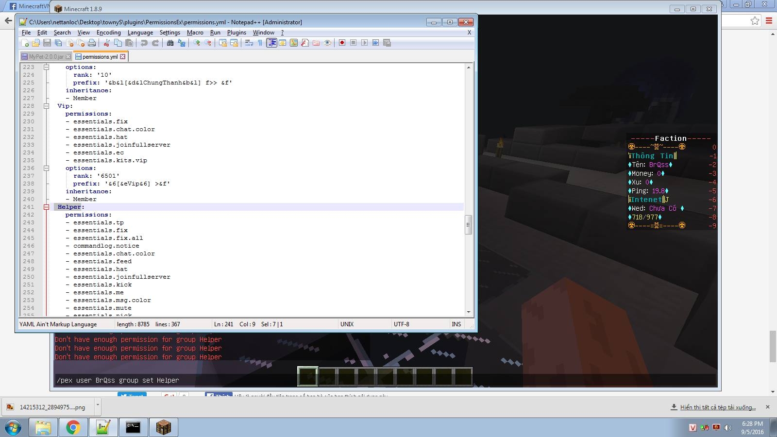Open the Windows Start menu
The height and width of the screenshot is (437, 777).
click(13, 428)
